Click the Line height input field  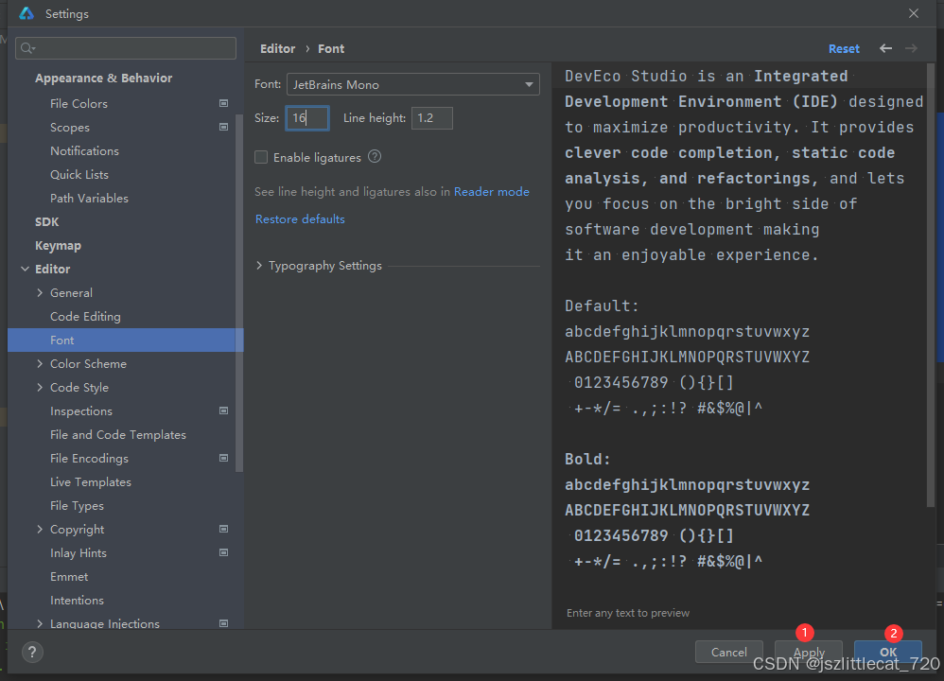[431, 118]
